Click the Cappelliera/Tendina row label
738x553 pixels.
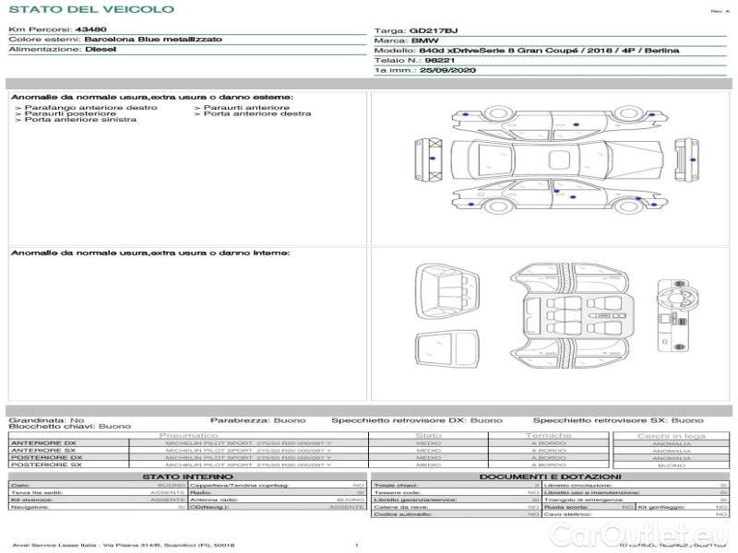pos(240,486)
